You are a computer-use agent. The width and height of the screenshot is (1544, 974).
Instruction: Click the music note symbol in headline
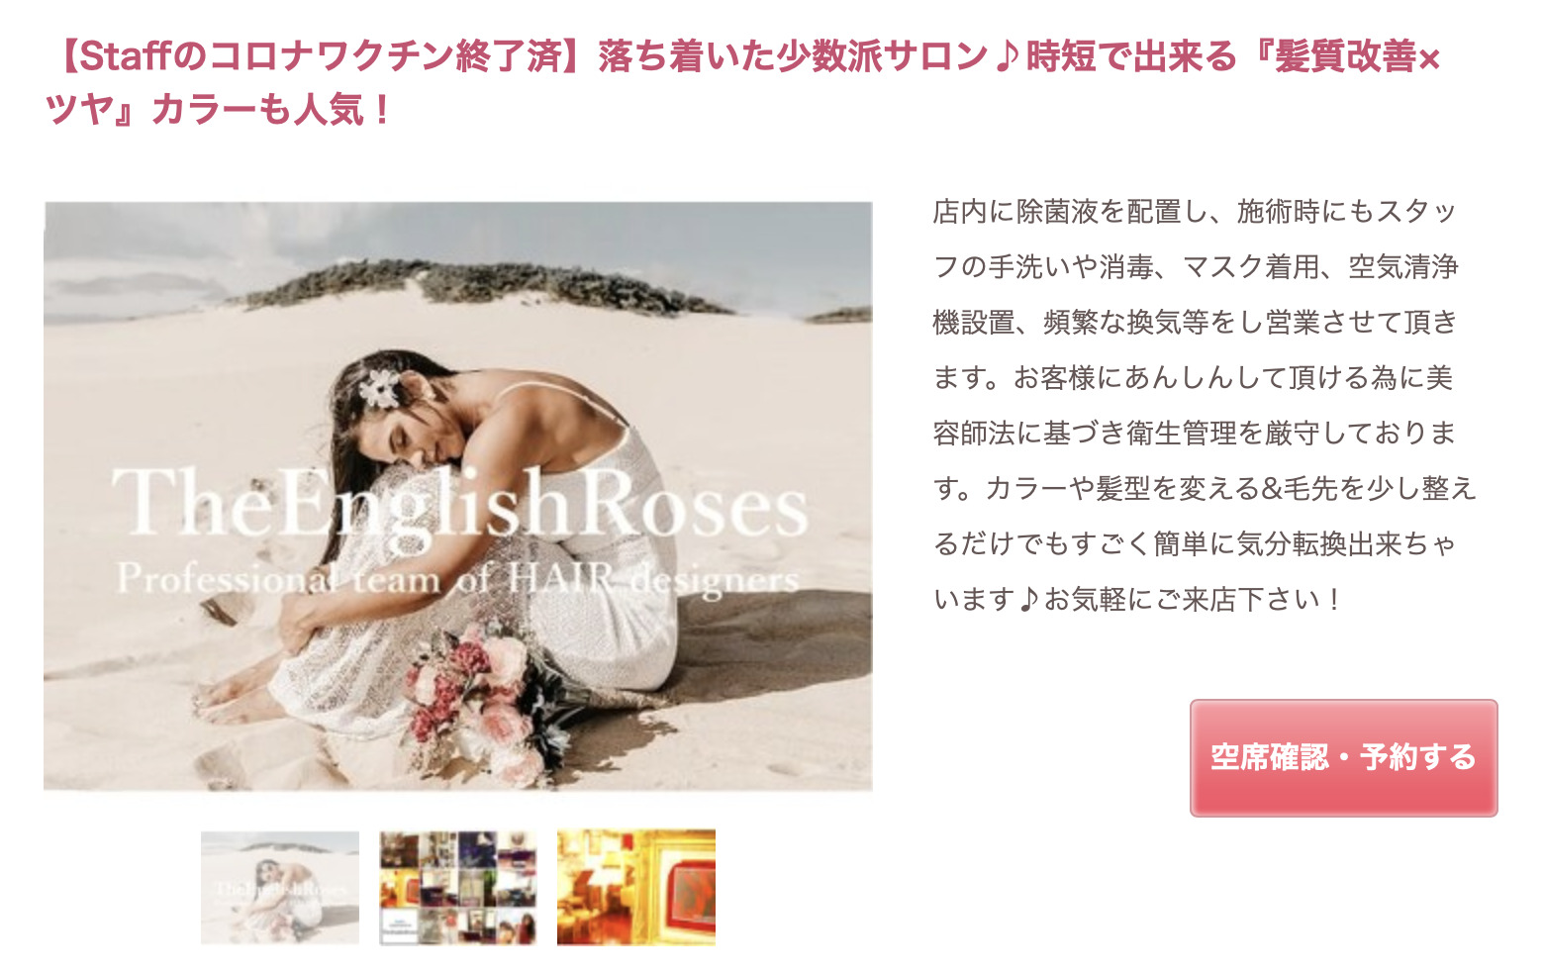coord(1007,57)
